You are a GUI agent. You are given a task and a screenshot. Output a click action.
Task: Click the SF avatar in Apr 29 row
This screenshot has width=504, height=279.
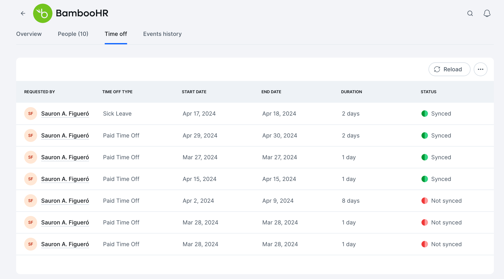click(x=31, y=135)
